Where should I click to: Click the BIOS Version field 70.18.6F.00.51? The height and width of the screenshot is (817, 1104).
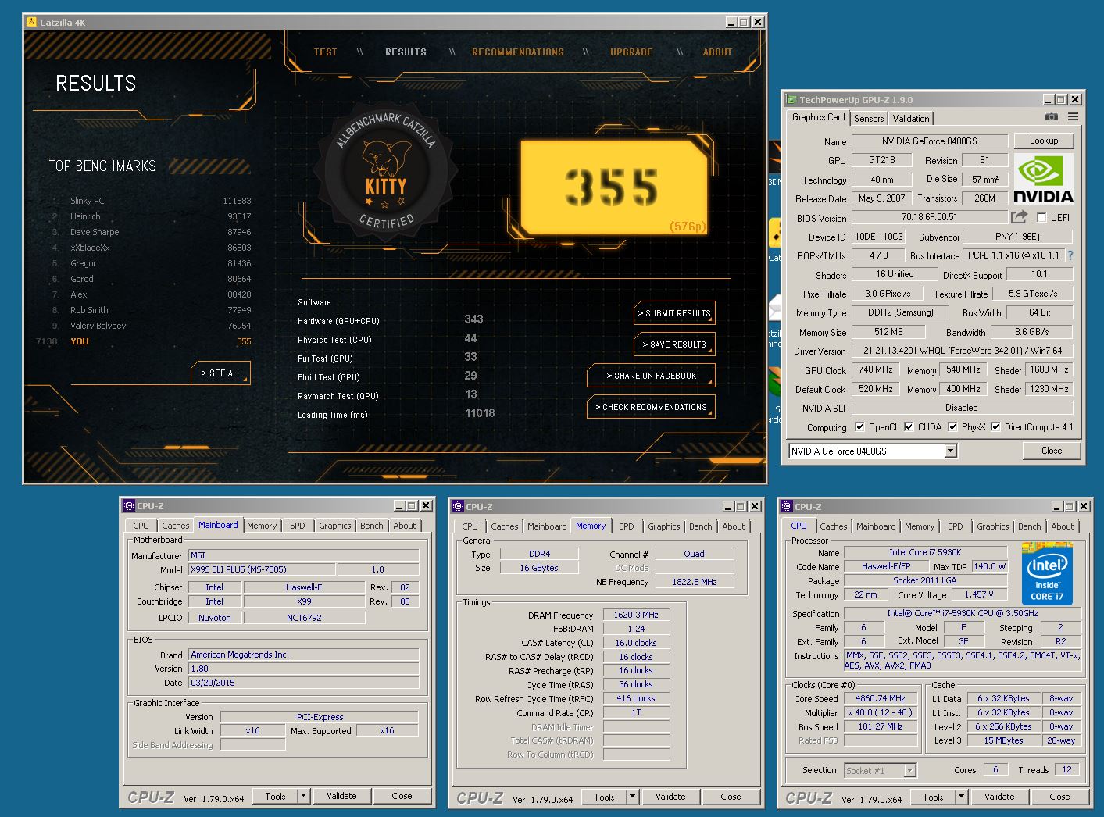(929, 217)
